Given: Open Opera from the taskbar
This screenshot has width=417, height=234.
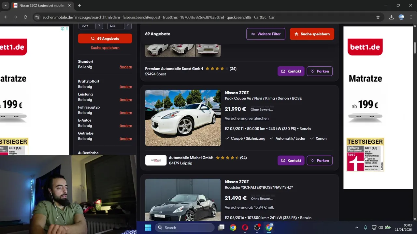Looking at the screenshot, I should click(245, 227).
